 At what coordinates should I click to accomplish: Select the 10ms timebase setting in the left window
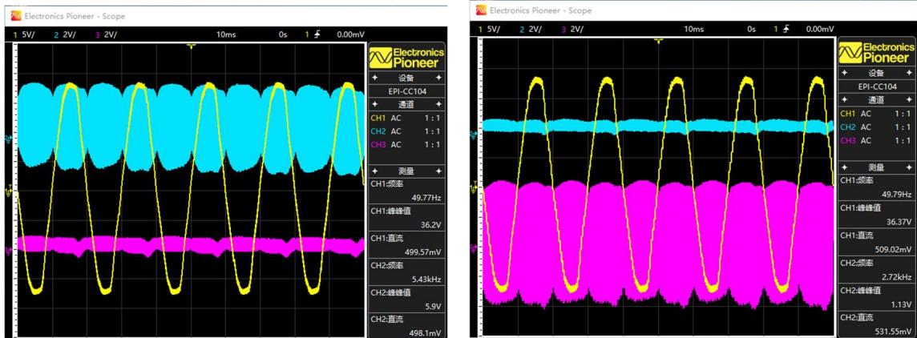point(226,34)
